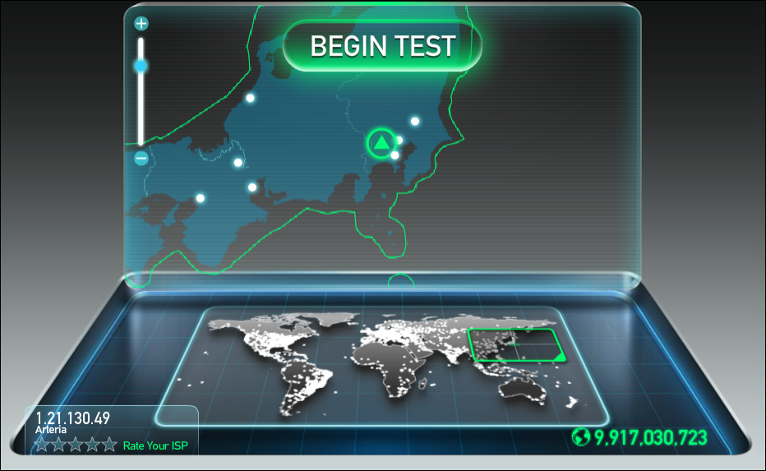Image resolution: width=766 pixels, height=471 pixels.
Task: Click the Arteria ISP name
Action: (51, 430)
